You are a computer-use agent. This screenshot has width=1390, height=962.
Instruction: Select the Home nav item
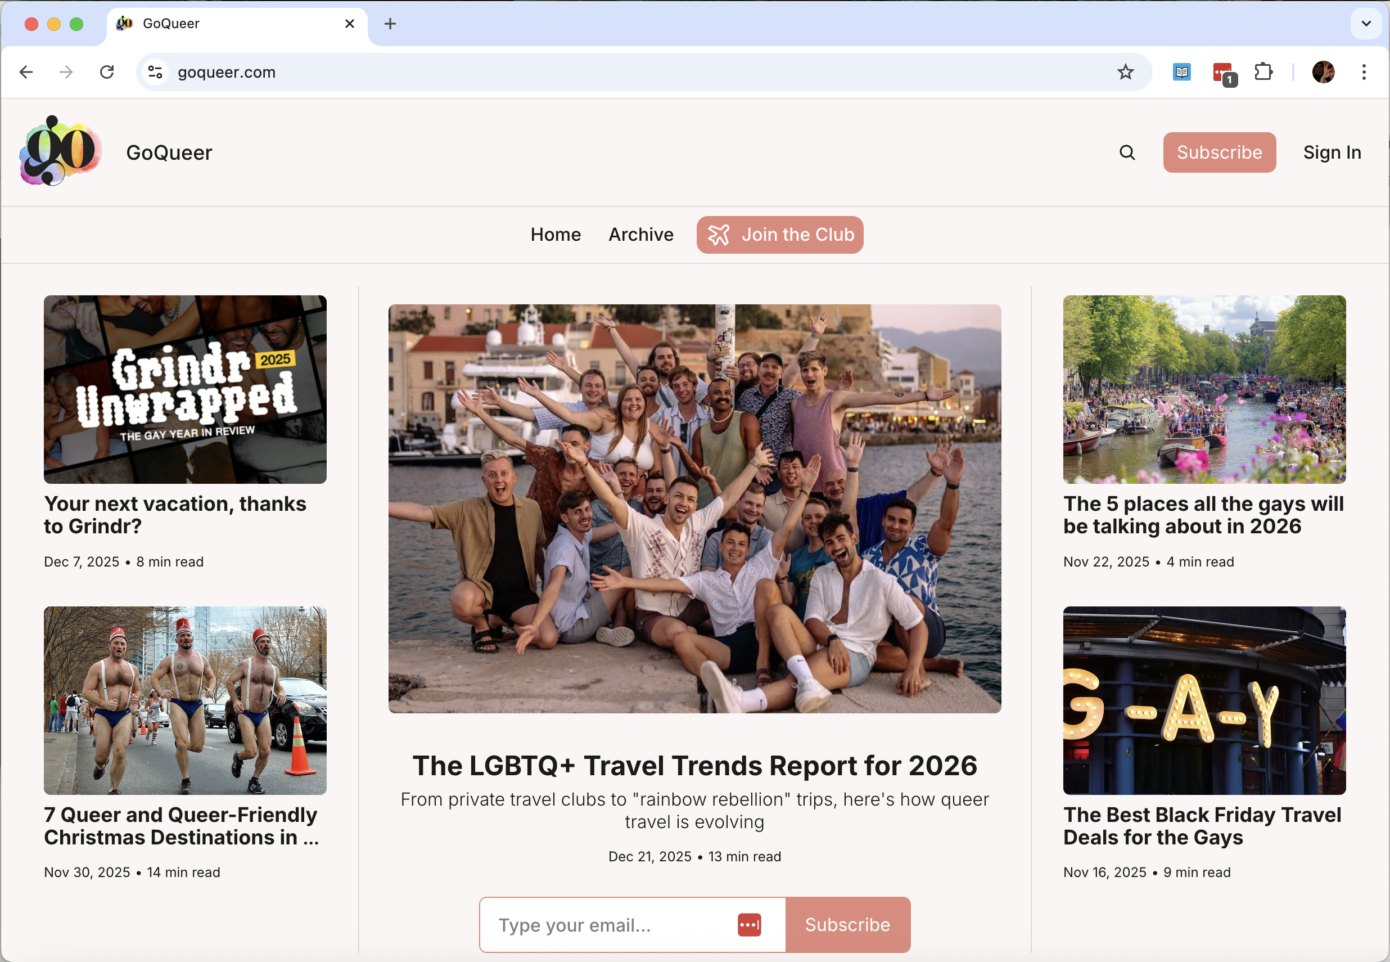[x=555, y=235]
